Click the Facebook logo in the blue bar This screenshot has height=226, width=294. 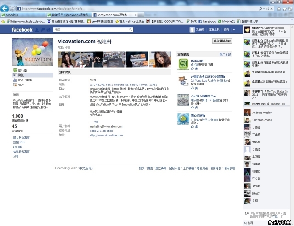tap(22, 30)
